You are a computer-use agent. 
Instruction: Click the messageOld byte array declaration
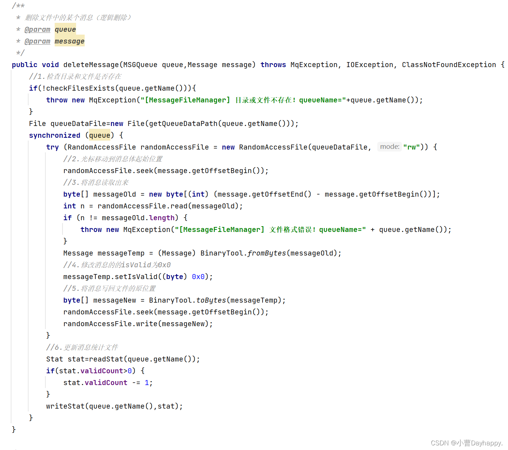tap(115, 194)
